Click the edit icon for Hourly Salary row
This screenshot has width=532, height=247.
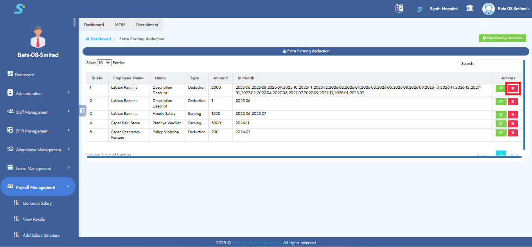(x=501, y=115)
